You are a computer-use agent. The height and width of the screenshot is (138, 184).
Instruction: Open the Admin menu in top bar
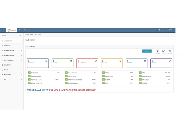tap(161, 30)
